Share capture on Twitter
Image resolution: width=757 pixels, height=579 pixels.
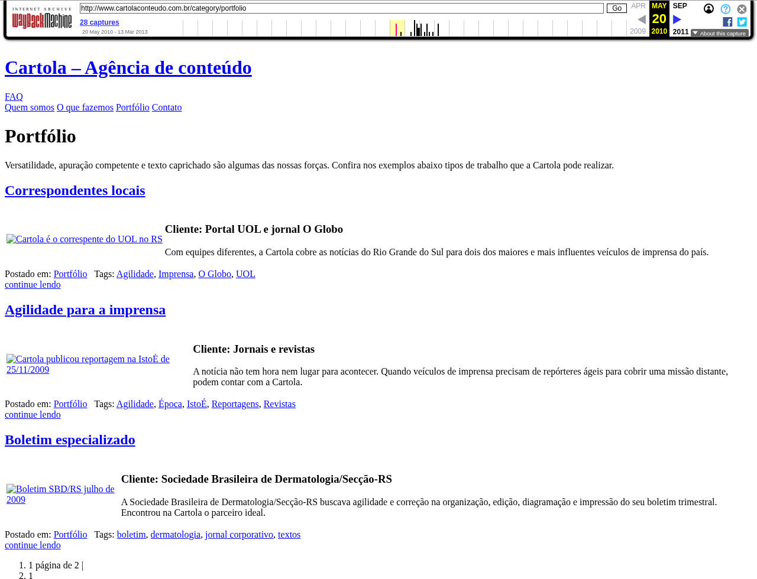[x=742, y=22]
